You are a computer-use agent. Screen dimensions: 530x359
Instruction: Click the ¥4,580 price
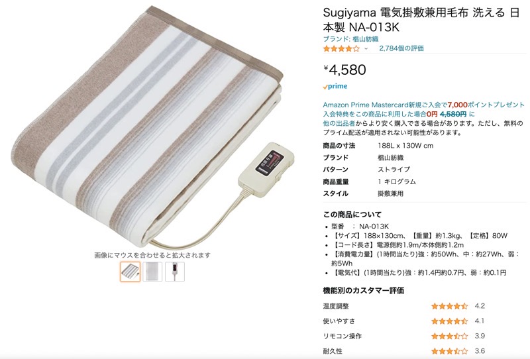(344, 70)
